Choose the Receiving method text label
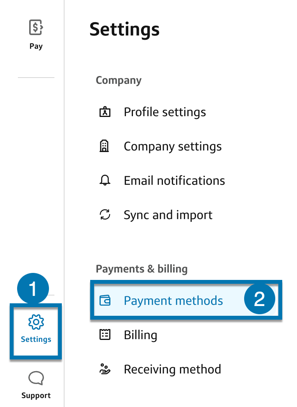This screenshot has width=297, height=407. (172, 369)
